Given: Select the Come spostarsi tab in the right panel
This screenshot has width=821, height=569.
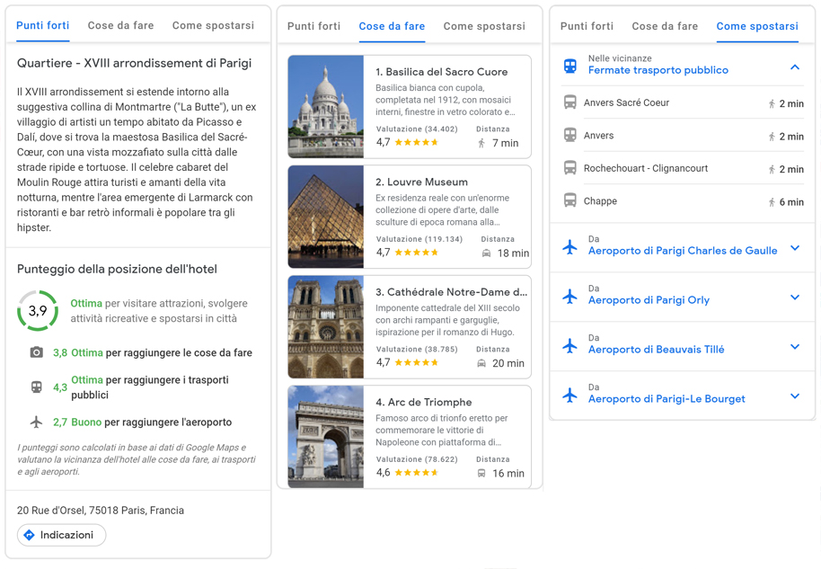Looking at the screenshot, I should coord(757,26).
